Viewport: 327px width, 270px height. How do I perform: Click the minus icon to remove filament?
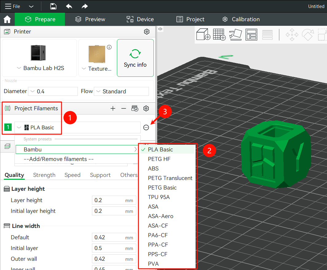click(123, 108)
